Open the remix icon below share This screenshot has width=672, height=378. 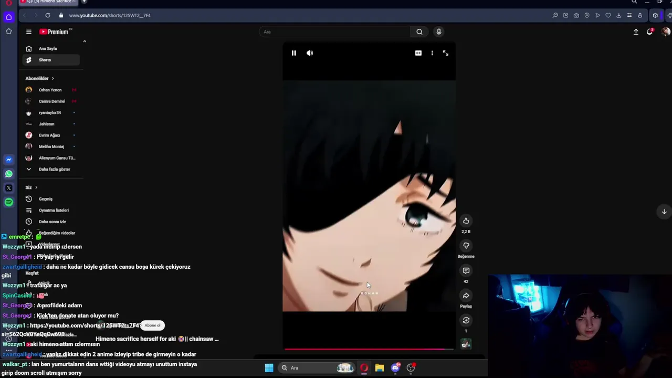point(466,320)
